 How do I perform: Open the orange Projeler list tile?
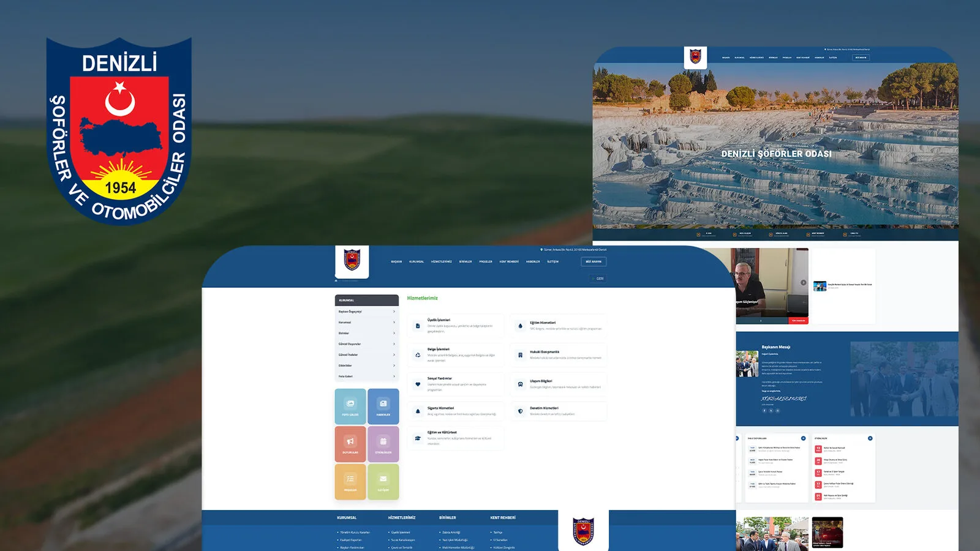pyautogui.click(x=350, y=482)
